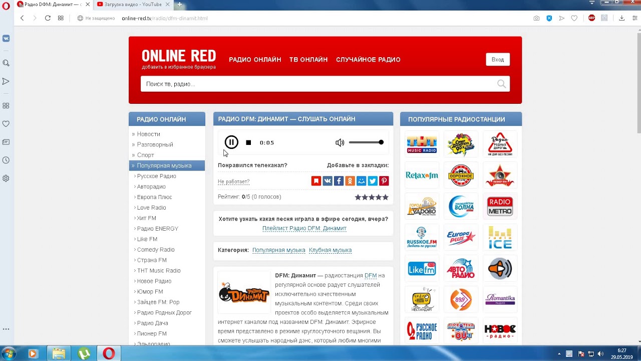This screenshot has width=641, height=361.
Task: Share via the Pinterest social icon
Action: (384, 181)
